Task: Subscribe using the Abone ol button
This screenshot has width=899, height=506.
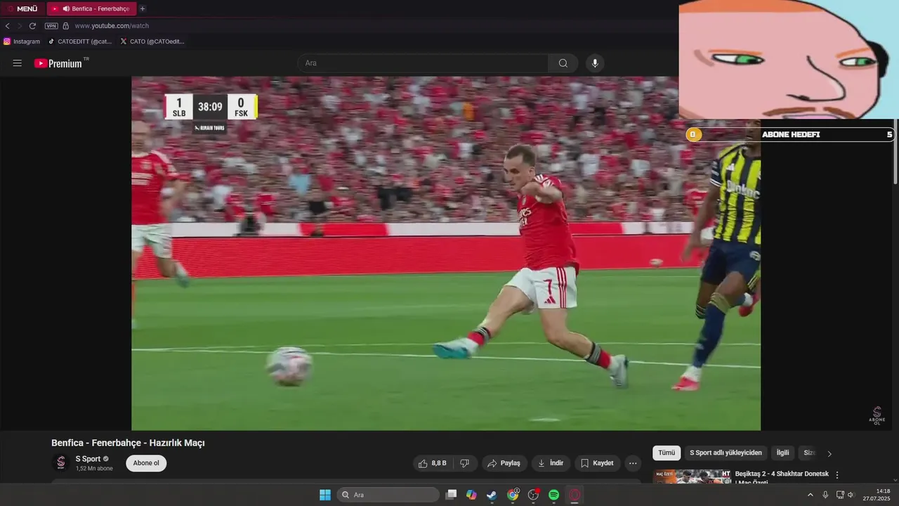Action: coord(146,463)
